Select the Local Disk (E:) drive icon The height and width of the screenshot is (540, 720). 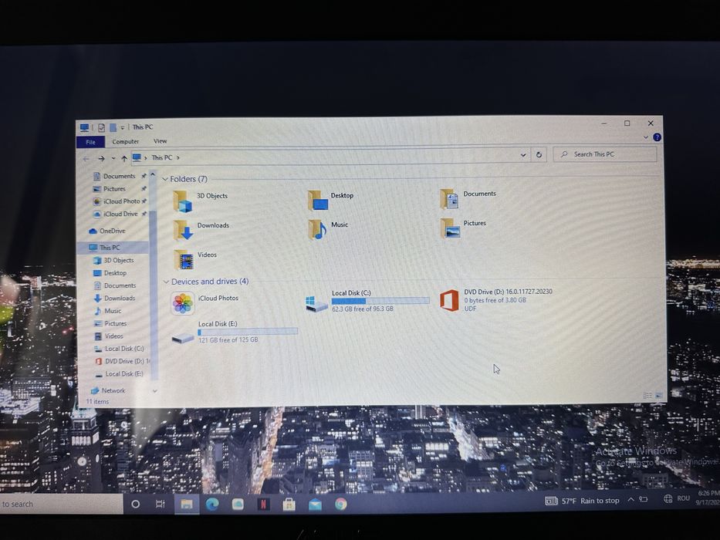coord(183,339)
